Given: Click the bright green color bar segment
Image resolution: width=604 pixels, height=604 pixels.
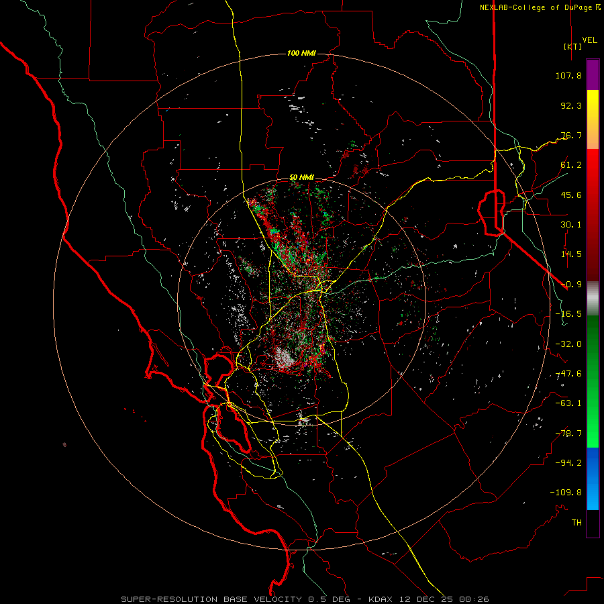Looking at the screenshot, I should pyautogui.click(x=593, y=381).
